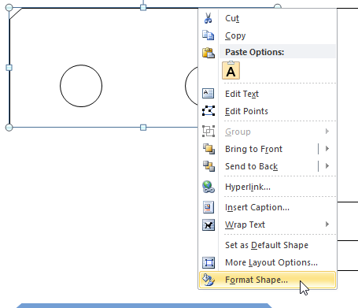Select Keep Text Only paste option icon

(231, 70)
